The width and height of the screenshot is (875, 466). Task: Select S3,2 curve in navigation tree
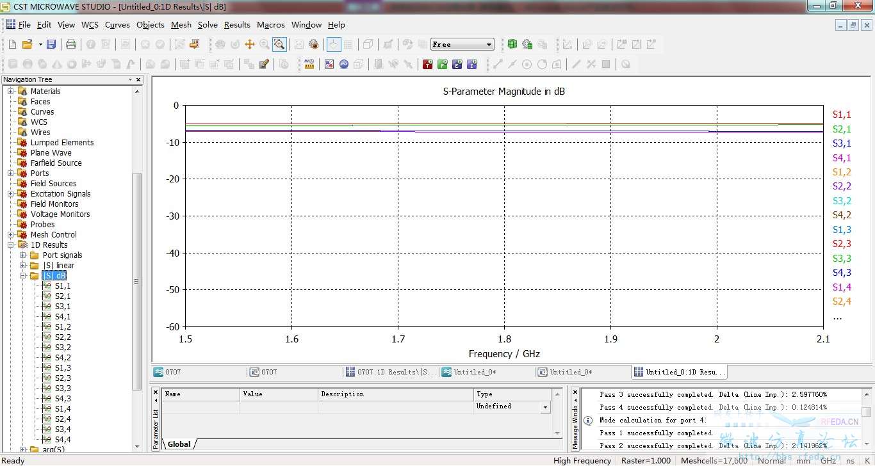pos(63,348)
